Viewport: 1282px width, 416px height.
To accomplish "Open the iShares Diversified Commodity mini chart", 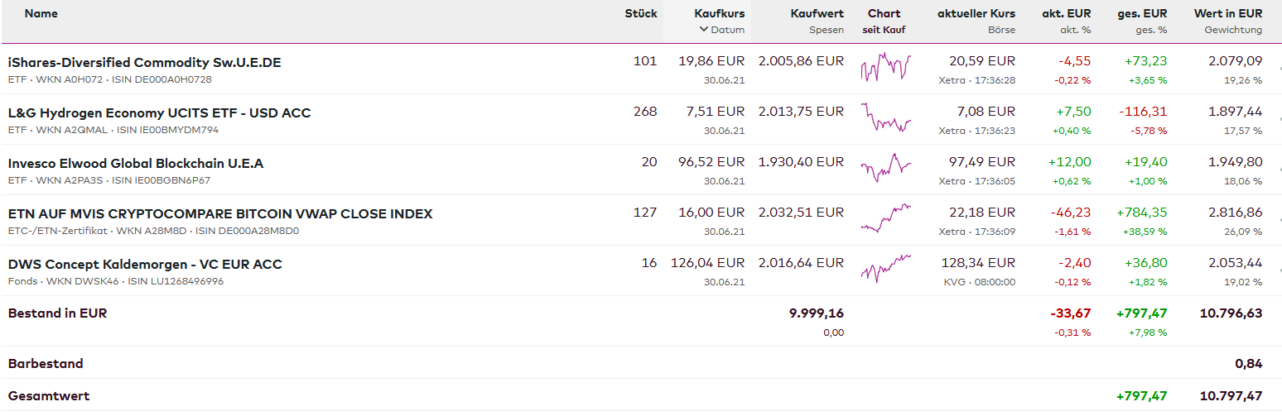I will (x=884, y=68).
